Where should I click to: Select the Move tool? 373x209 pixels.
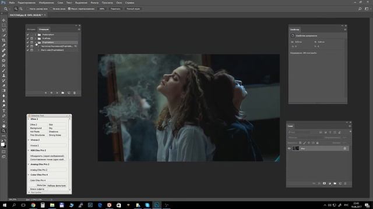pyautogui.click(x=3, y=20)
